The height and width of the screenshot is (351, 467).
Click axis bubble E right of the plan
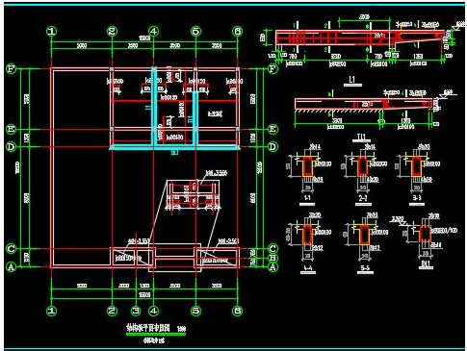(272, 129)
